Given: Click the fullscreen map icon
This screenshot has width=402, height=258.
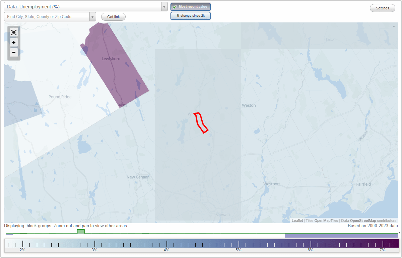Looking at the screenshot, I should tap(14, 32).
